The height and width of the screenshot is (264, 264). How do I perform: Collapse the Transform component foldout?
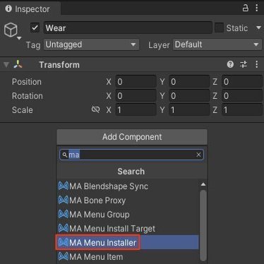(6, 64)
